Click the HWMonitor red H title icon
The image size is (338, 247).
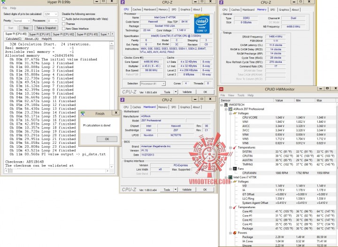click(x=221, y=89)
